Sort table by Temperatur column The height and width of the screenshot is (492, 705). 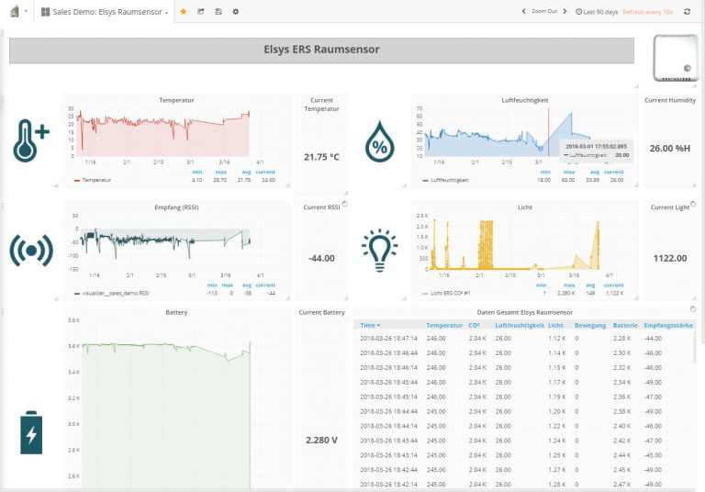444,325
